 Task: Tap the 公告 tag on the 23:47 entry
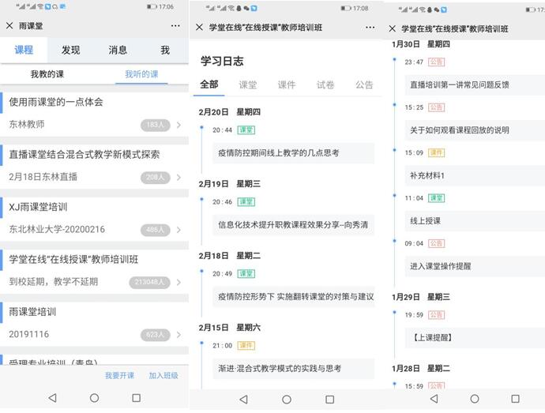click(436, 62)
